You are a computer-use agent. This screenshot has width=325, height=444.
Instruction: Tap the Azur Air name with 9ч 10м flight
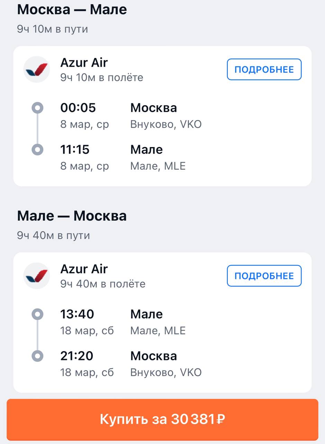pyautogui.click(x=84, y=63)
